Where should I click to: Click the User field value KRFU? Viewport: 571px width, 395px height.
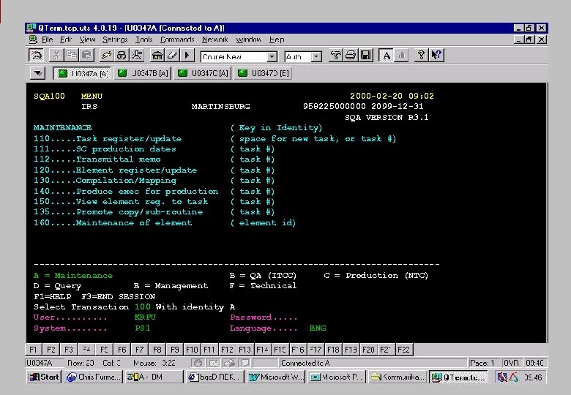tap(145, 317)
